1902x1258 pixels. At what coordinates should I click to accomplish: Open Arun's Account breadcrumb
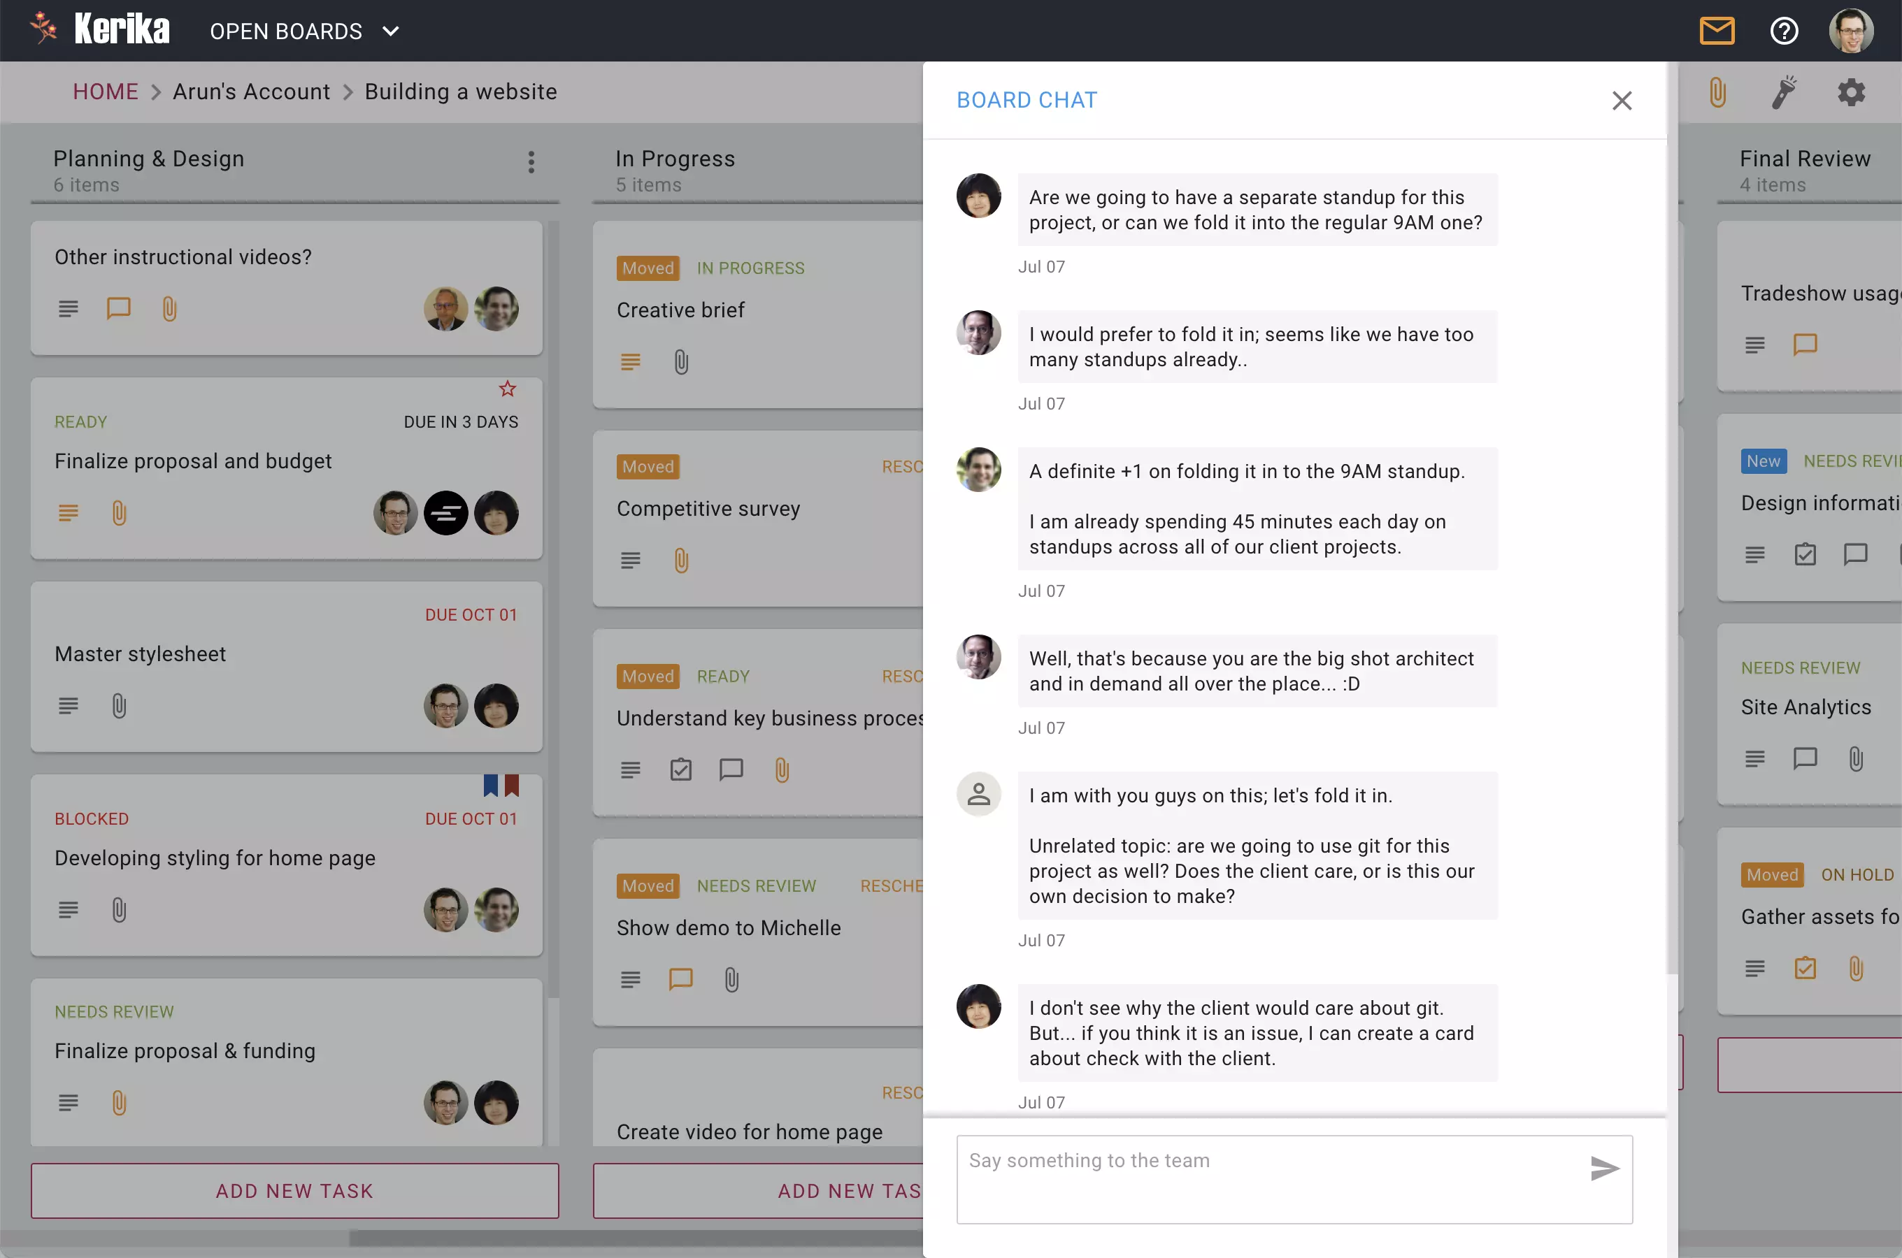pyautogui.click(x=251, y=92)
